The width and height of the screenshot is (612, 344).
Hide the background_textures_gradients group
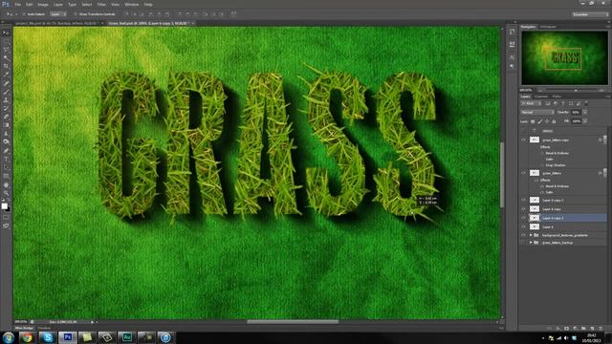pyautogui.click(x=523, y=235)
